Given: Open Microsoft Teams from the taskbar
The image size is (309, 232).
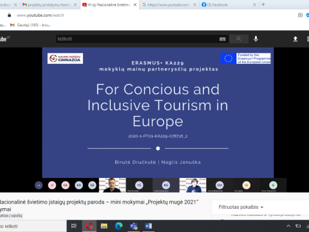Looking at the screenshot, I should pyautogui.click(x=133, y=226).
